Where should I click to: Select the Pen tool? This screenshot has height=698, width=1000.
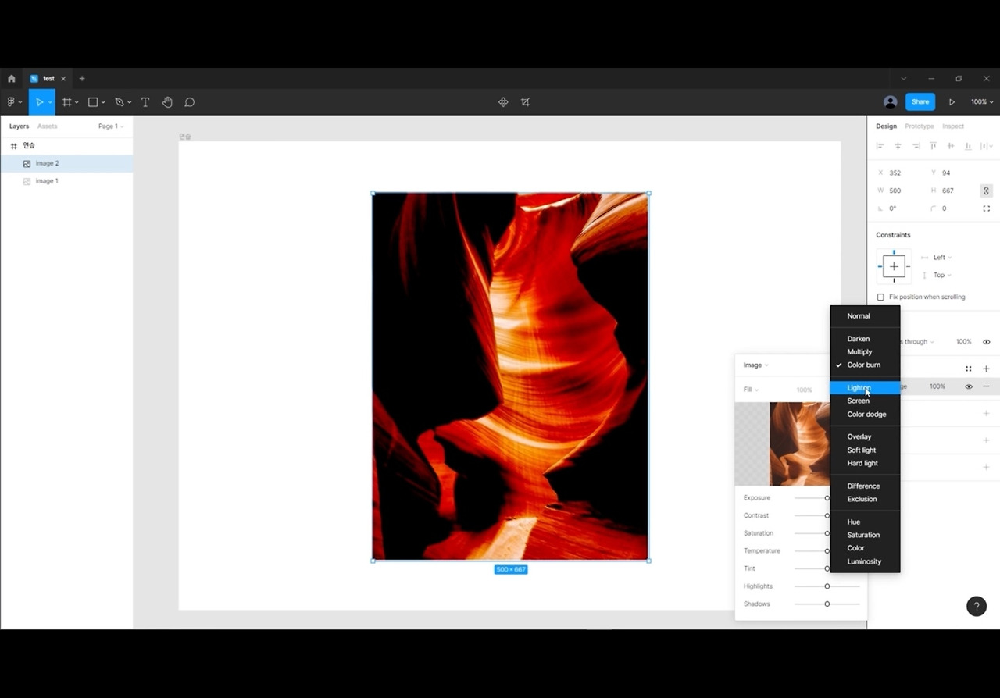coord(120,102)
